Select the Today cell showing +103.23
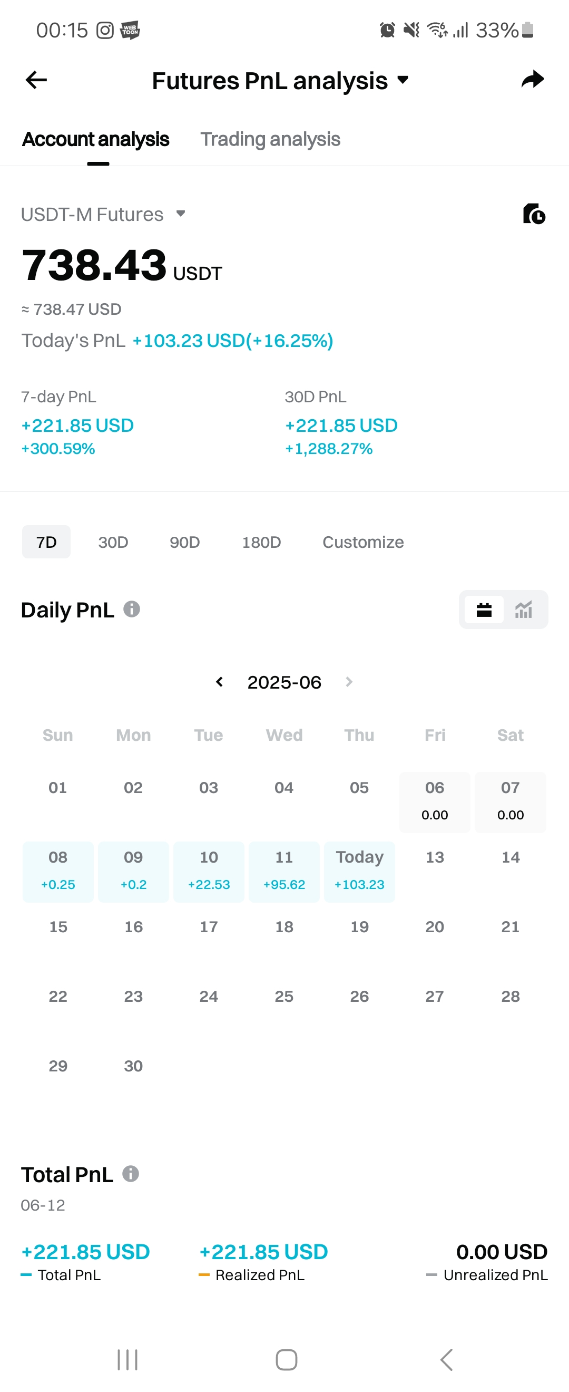Viewport: 569px width, 1392px height. tap(359, 871)
